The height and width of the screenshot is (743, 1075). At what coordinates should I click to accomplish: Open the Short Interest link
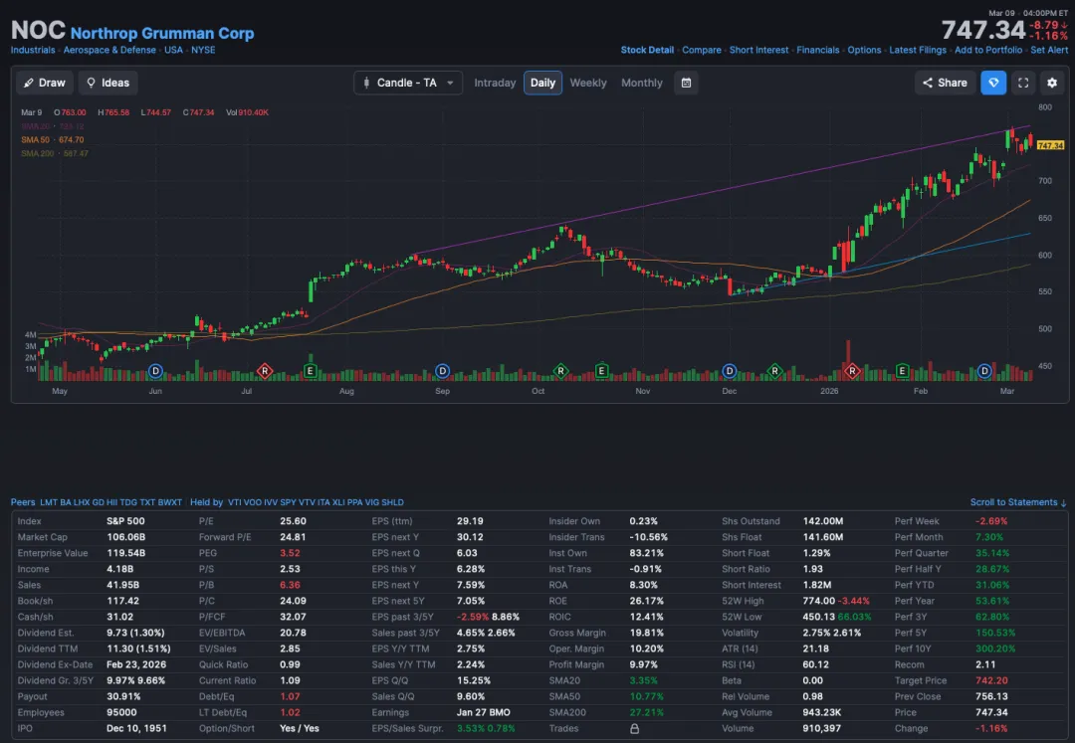(758, 50)
